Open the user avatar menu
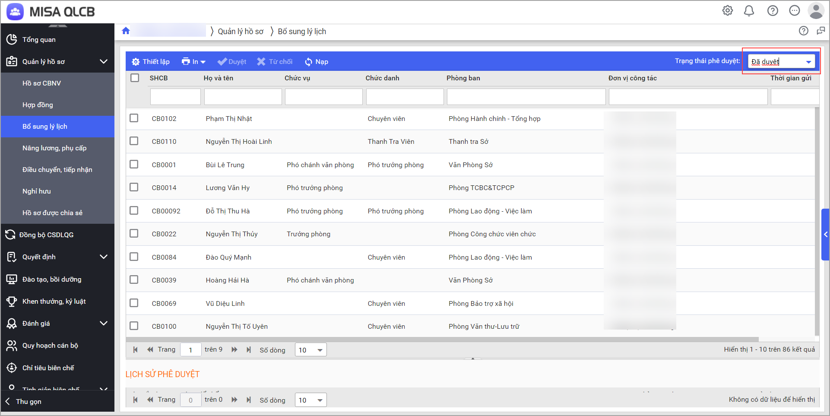The width and height of the screenshot is (830, 416). coord(816,11)
